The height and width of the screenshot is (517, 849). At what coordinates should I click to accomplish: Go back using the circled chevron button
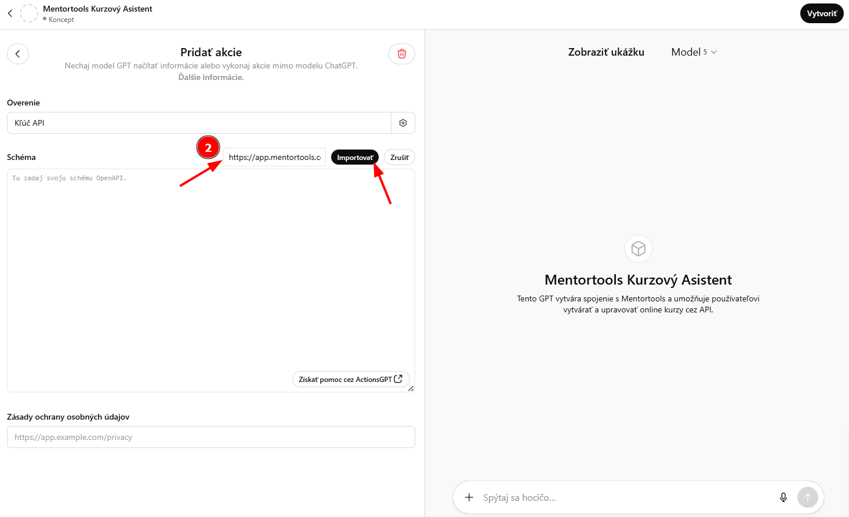tap(18, 54)
